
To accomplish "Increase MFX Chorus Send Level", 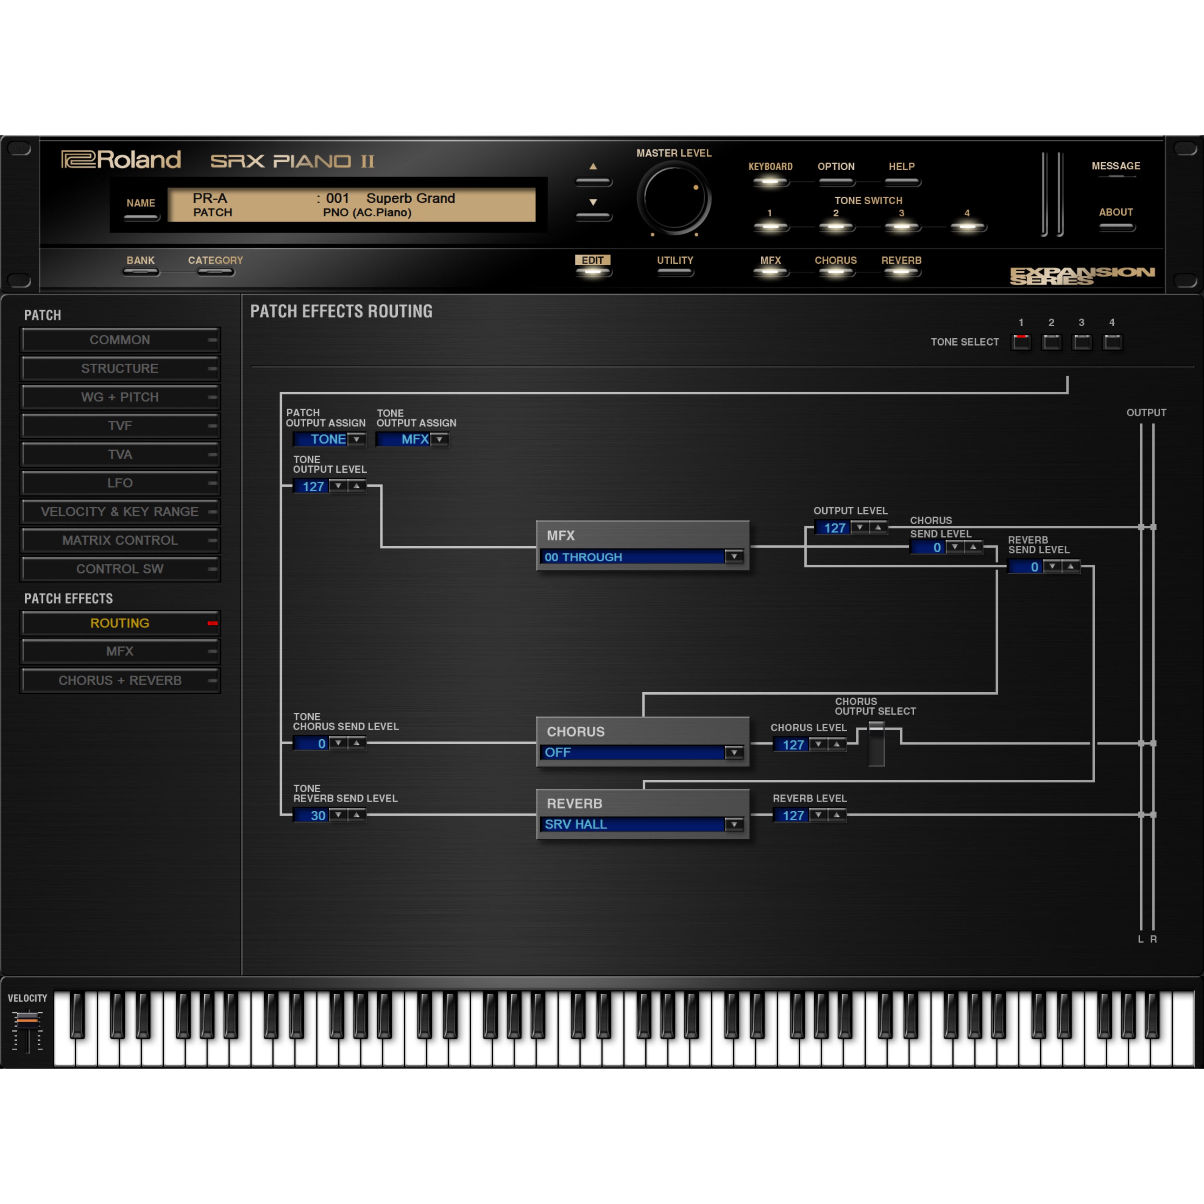I will [973, 547].
